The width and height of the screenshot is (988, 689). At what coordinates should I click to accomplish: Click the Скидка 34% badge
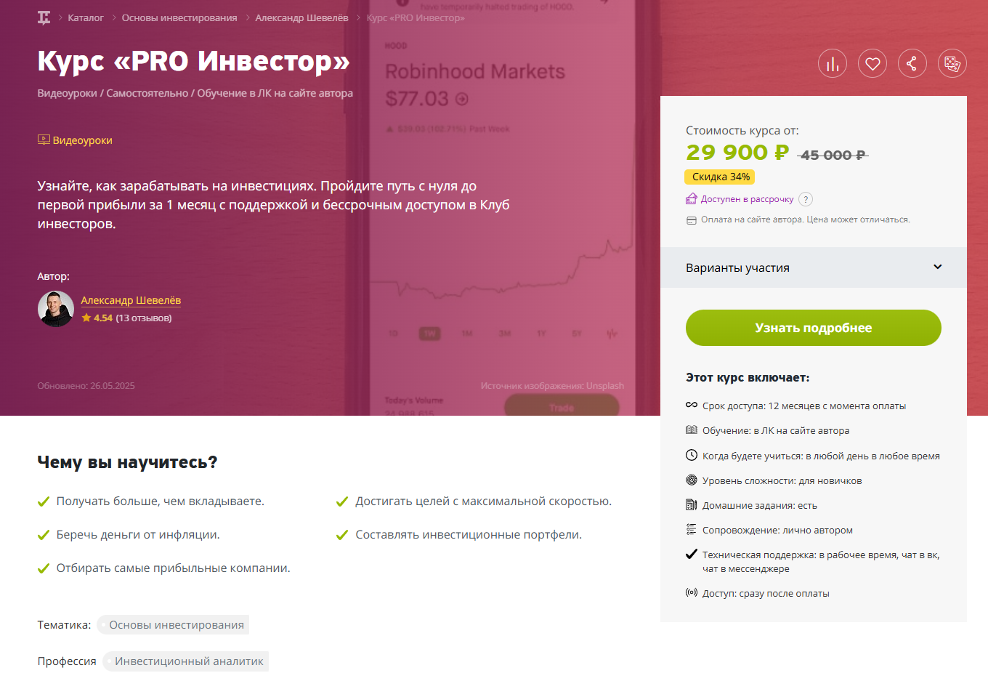(x=720, y=177)
